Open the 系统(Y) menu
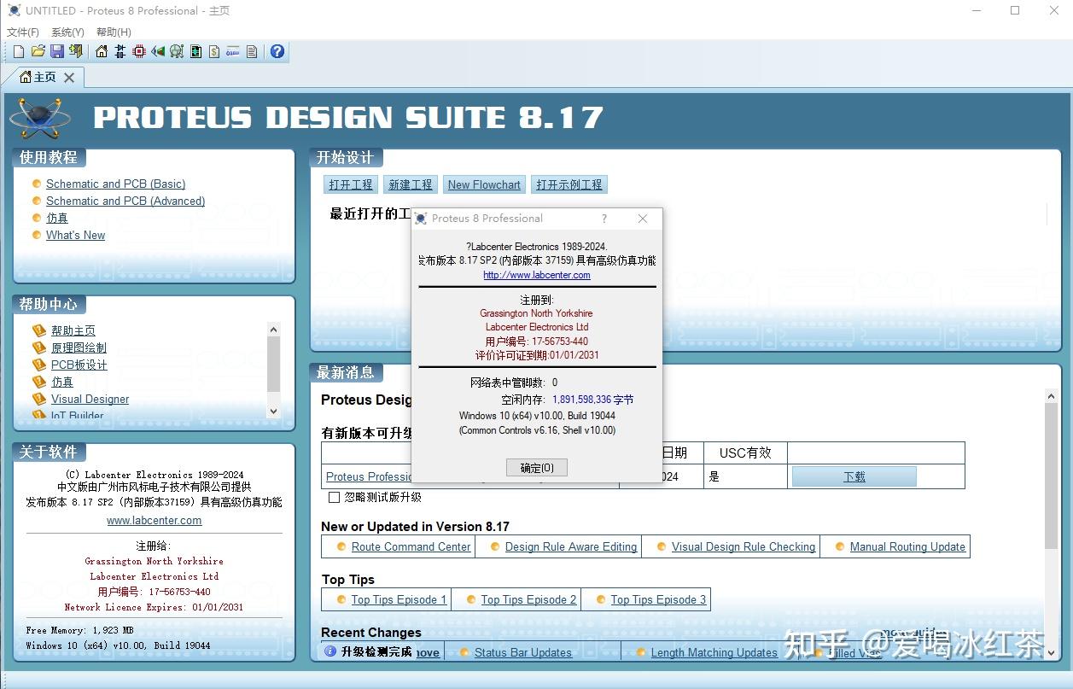The width and height of the screenshot is (1073, 689). coord(67,32)
